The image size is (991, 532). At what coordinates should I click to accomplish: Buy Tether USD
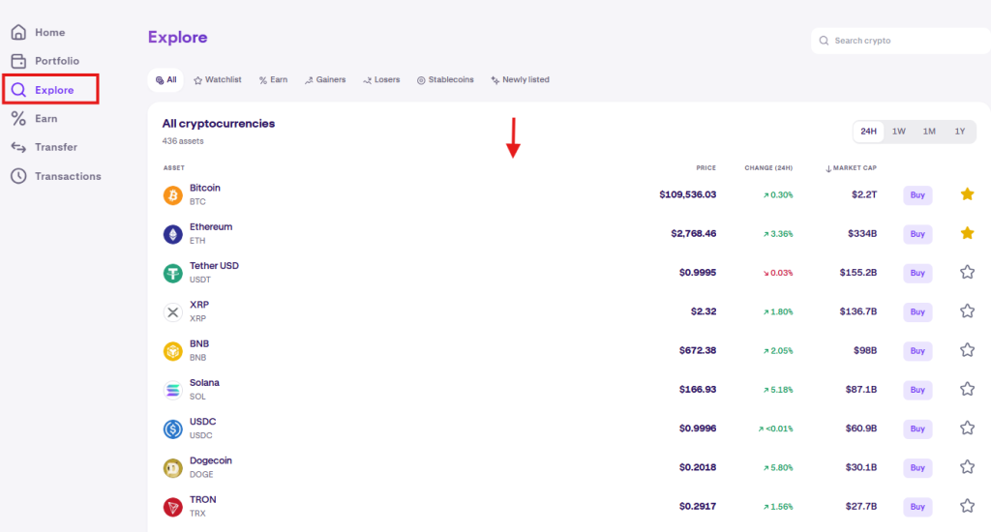[917, 273]
